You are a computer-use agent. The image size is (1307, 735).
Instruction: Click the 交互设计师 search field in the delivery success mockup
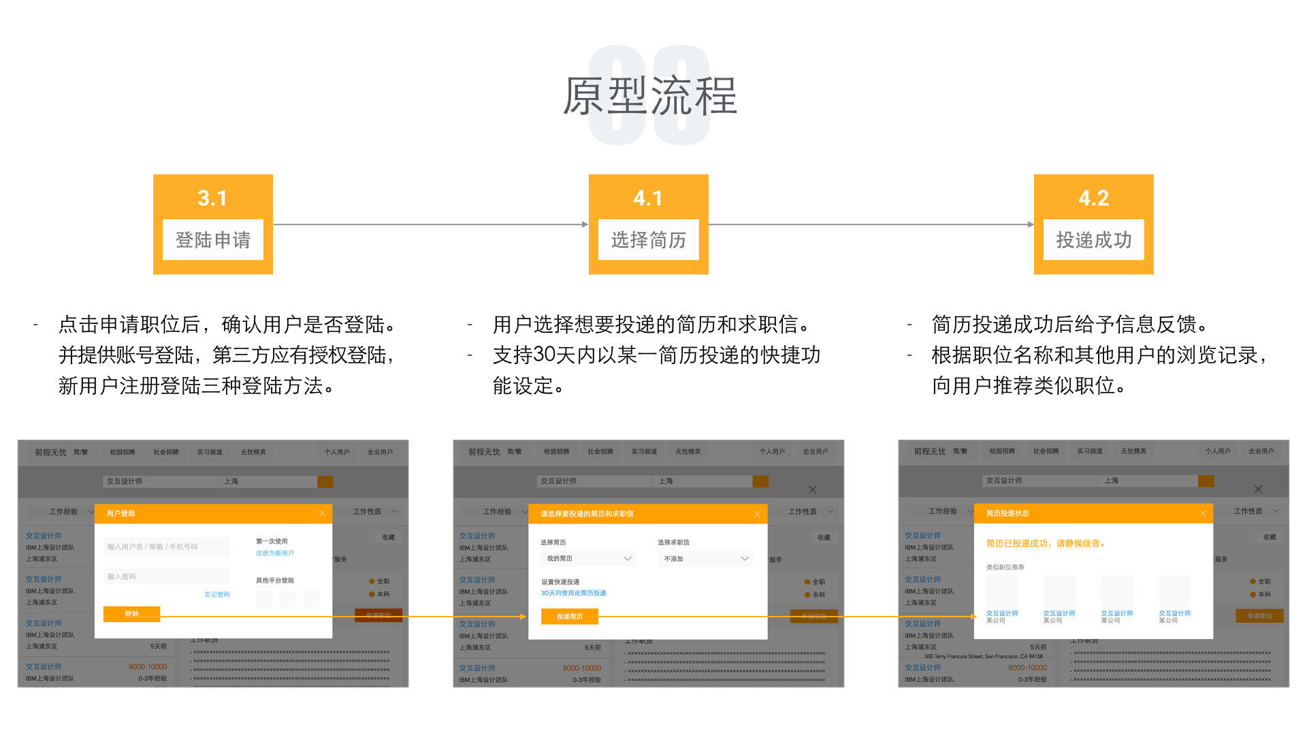pyautogui.click(x=1041, y=480)
